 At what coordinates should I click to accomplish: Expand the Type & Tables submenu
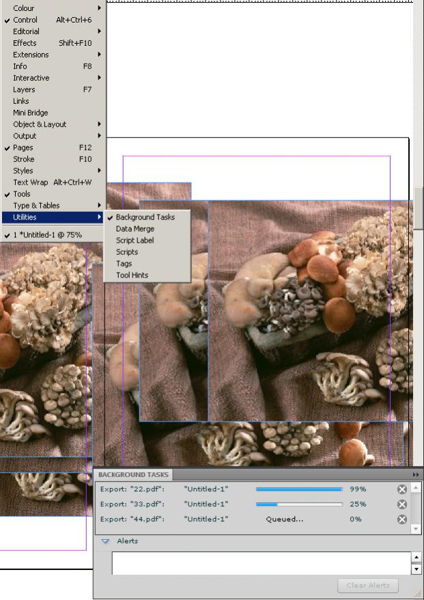(x=53, y=206)
